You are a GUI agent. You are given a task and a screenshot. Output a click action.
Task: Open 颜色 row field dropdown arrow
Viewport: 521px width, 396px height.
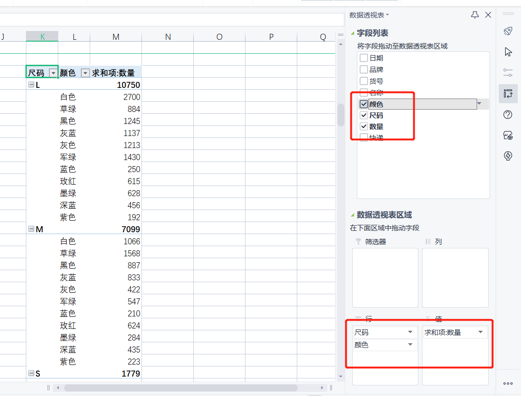click(x=411, y=345)
